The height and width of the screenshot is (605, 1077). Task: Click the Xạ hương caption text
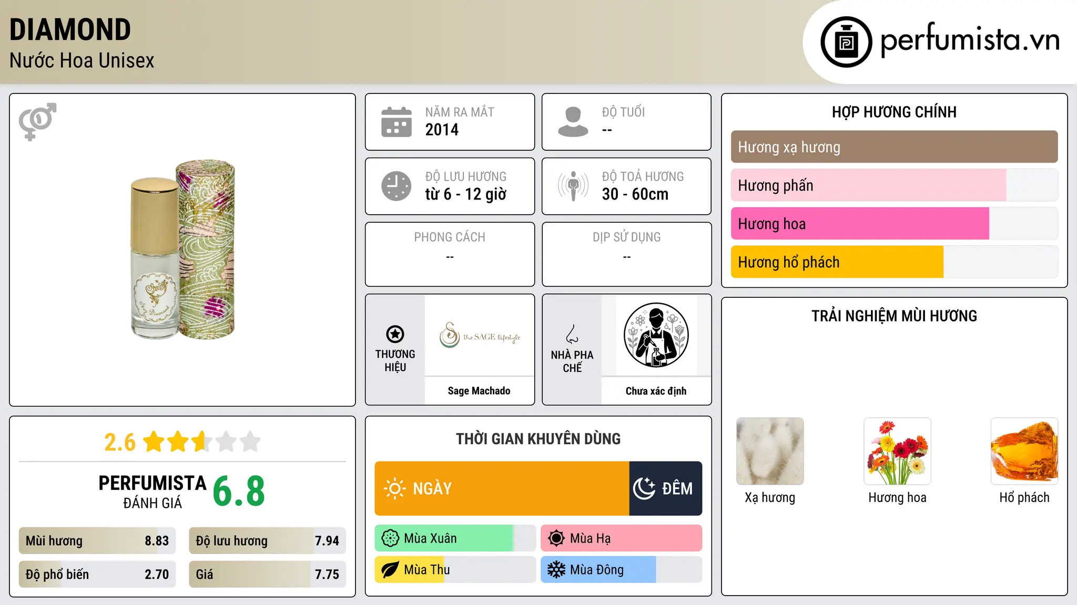(770, 497)
